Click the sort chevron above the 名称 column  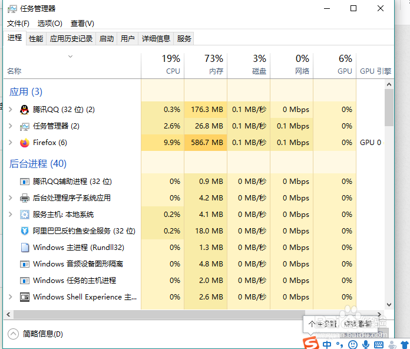click(x=70, y=57)
